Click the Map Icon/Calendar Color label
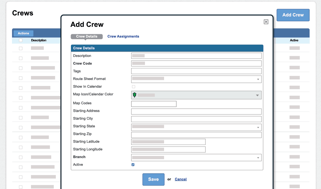The image size is (321, 189). [x=93, y=94]
